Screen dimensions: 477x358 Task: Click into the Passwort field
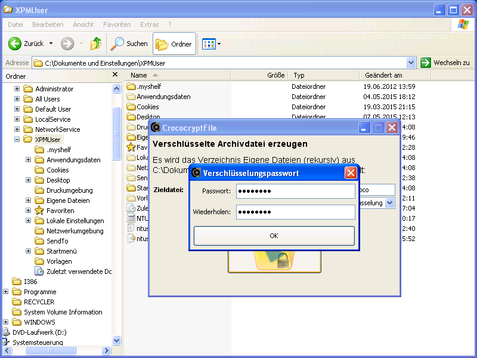[295, 191]
